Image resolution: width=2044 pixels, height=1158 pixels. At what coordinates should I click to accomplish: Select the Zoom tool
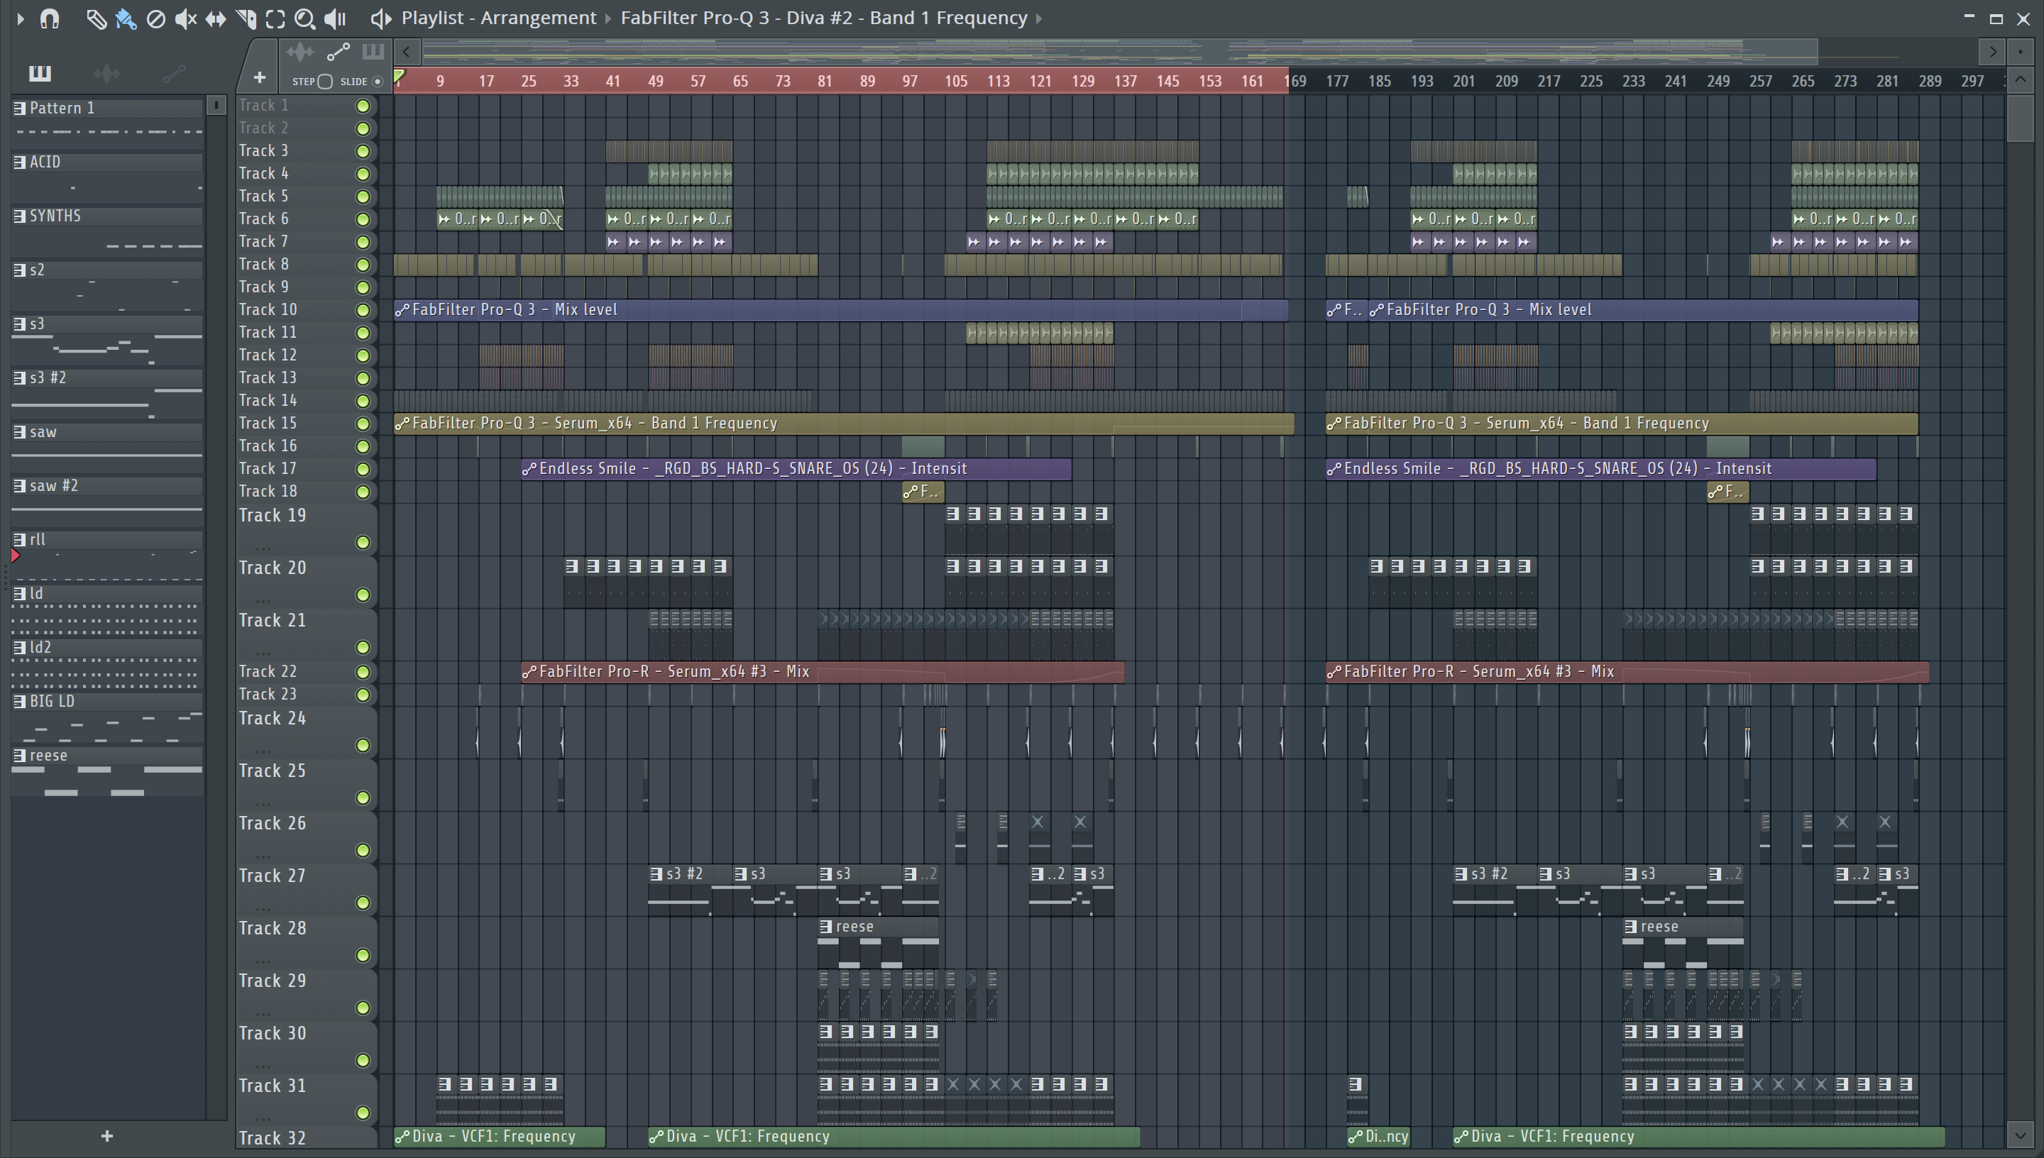click(304, 19)
